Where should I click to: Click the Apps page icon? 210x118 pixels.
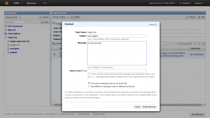coord(6,30)
